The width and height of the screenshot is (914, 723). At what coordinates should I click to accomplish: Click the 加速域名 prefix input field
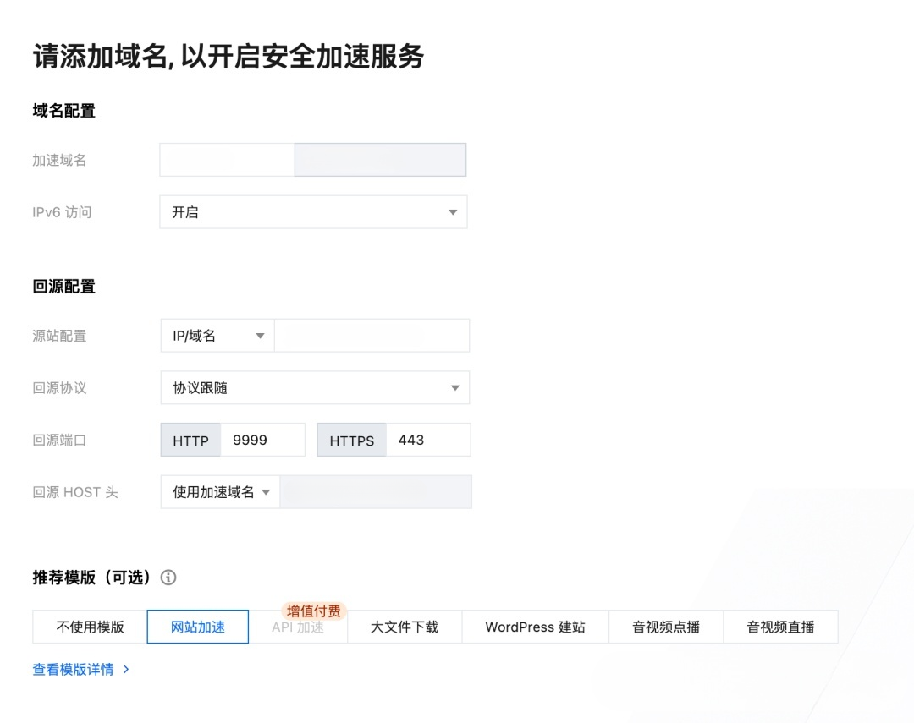point(227,160)
